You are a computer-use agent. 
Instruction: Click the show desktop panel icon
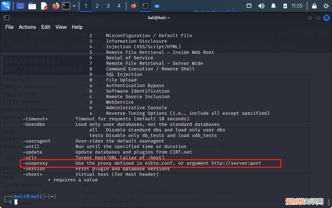(x=20, y=6)
